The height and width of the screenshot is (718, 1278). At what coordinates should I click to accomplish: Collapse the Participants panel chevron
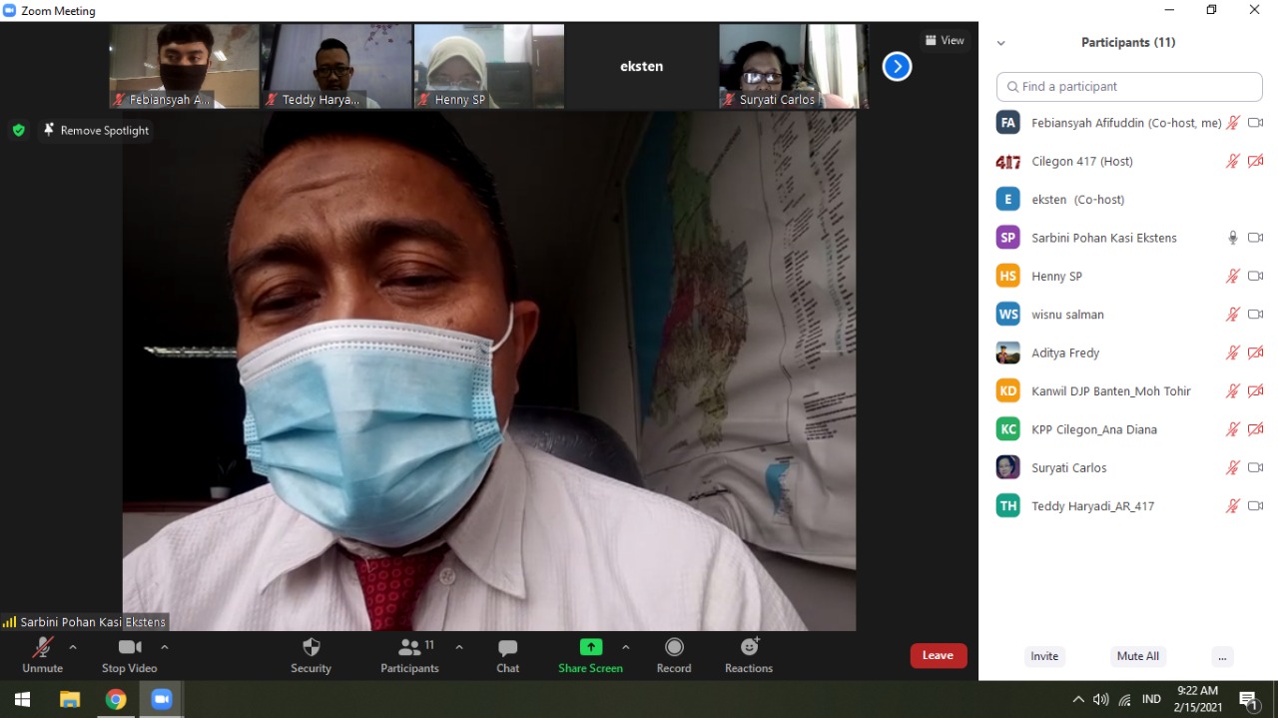coord(1000,43)
